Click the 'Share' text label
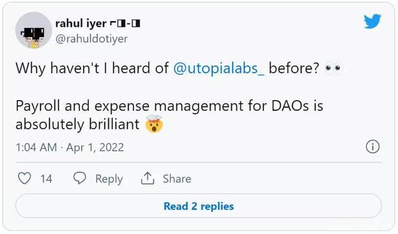 click(176, 179)
